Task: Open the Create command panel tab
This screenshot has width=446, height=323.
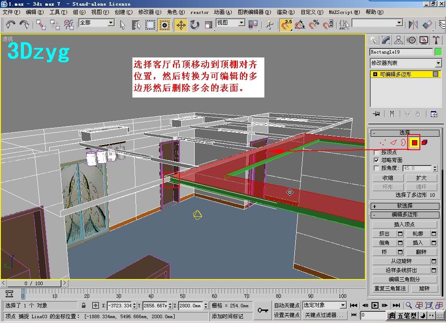Action: (x=373, y=40)
